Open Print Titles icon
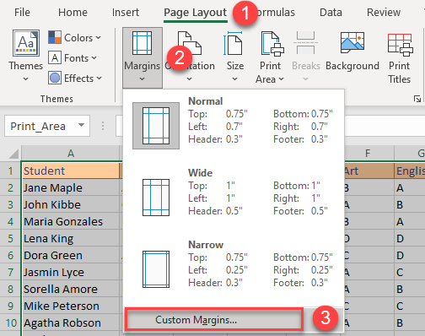Viewport: 425px width, 336px height. [x=400, y=44]
